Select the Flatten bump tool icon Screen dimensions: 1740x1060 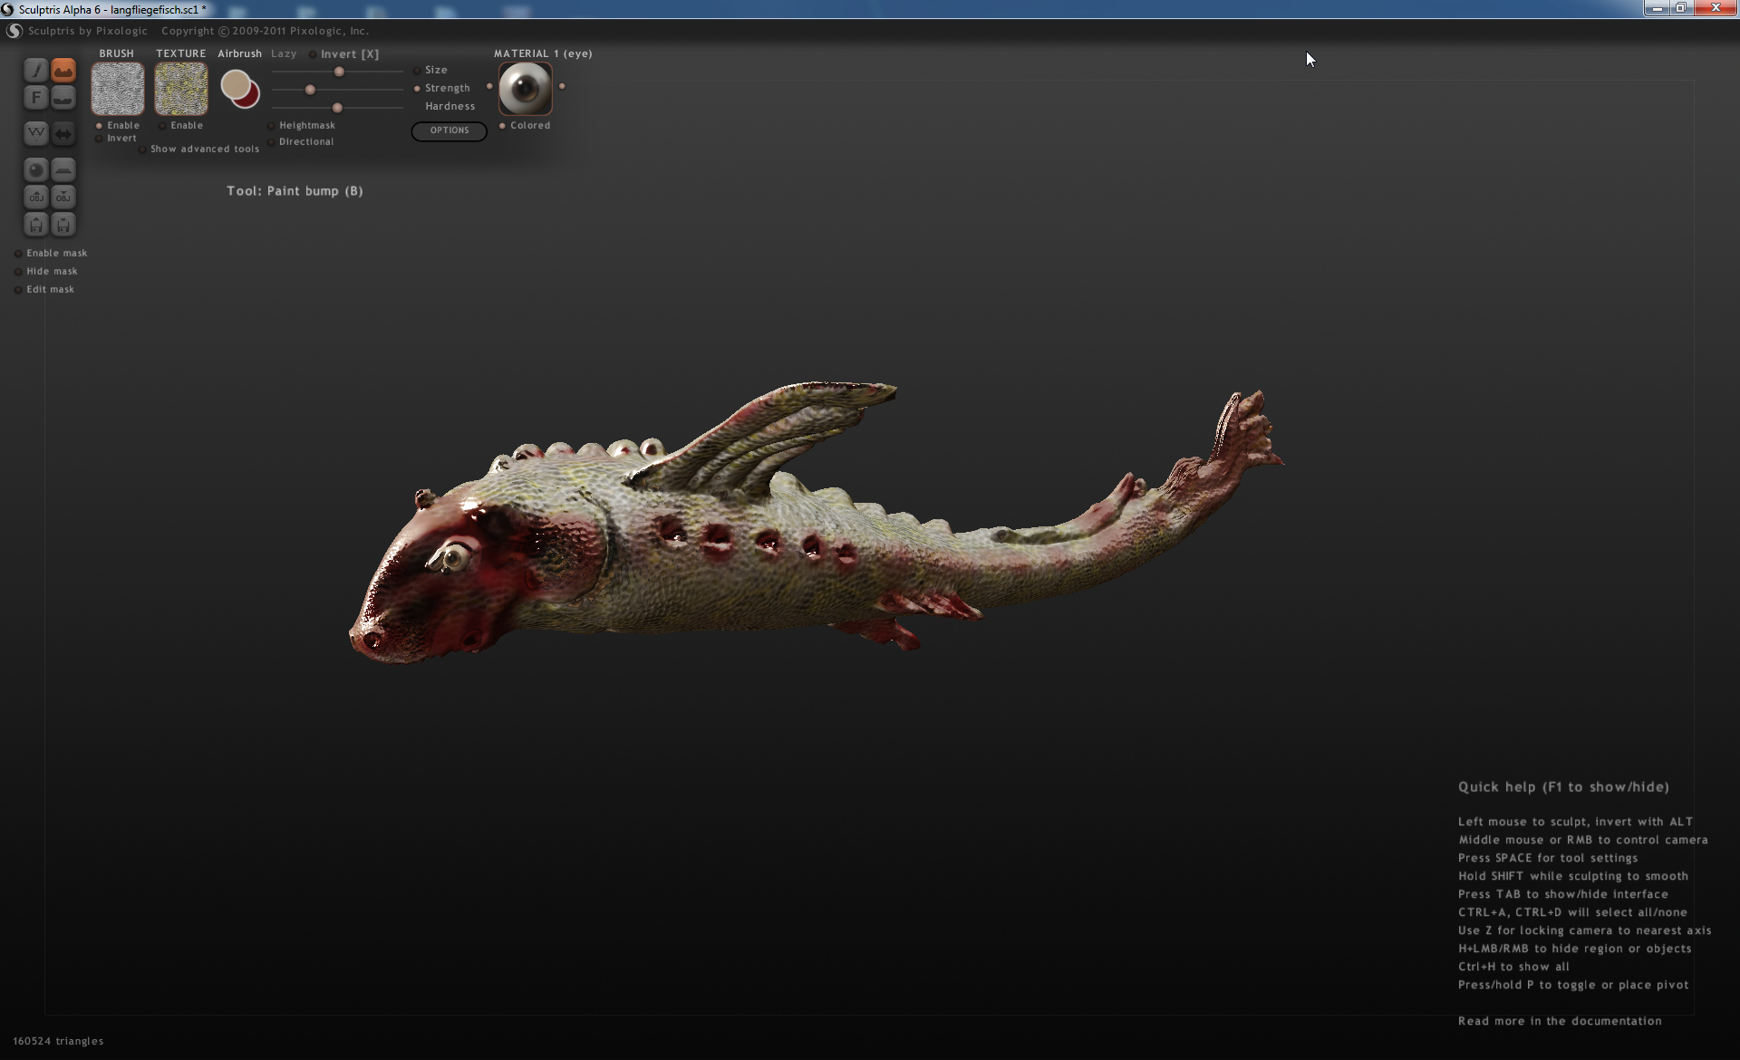click(63, 98)
